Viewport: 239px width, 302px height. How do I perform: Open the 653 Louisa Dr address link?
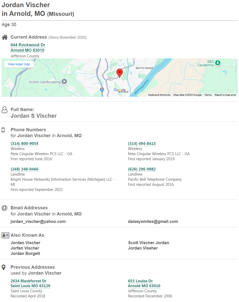click(x=140, y=281)
